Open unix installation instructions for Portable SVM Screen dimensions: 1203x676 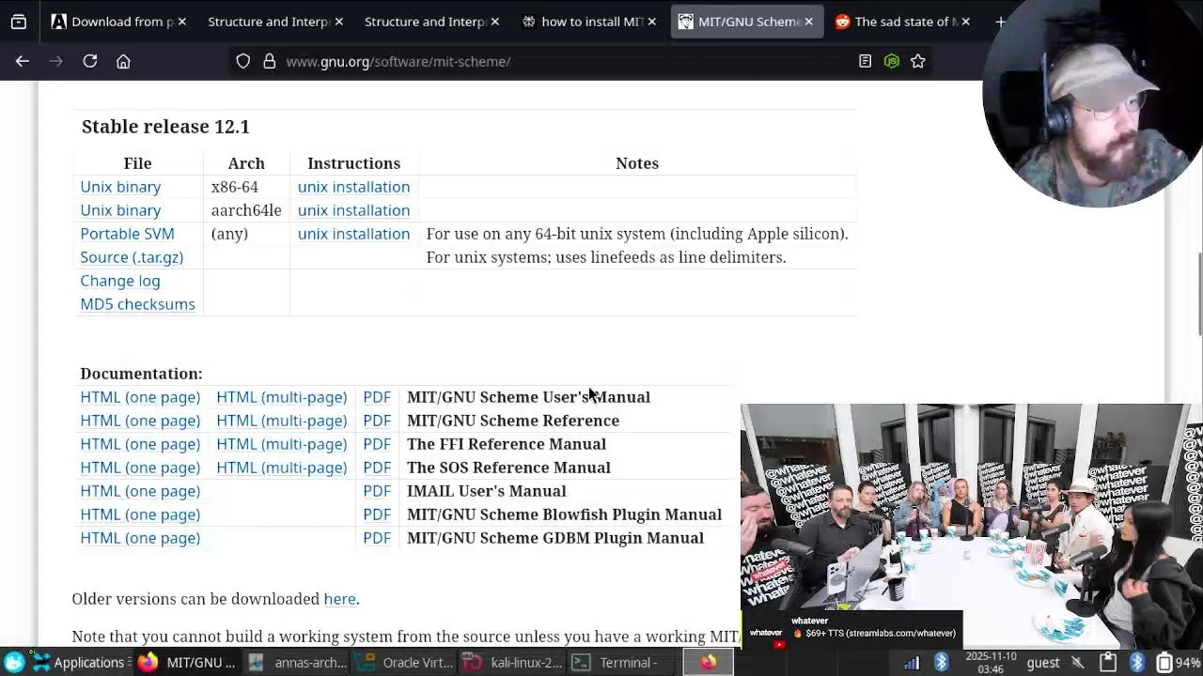tap(353, 234)
